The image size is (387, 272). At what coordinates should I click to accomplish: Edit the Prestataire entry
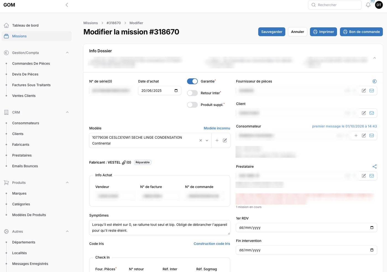364,176
